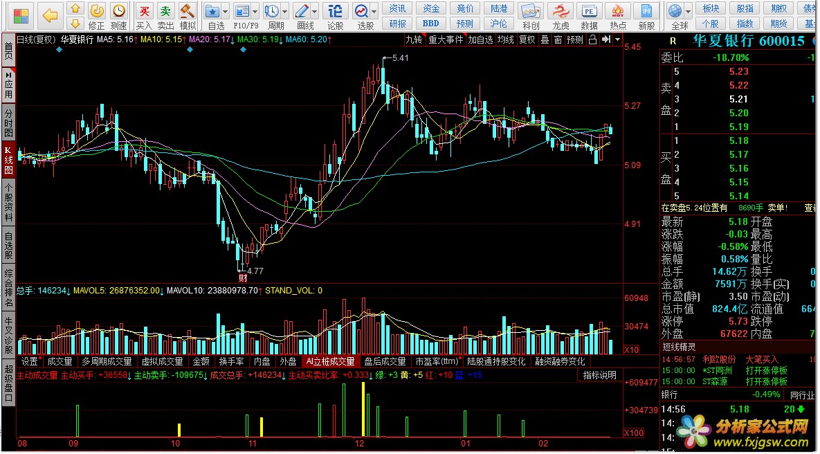Click the 资讯 toolbar button

[397, 8]
